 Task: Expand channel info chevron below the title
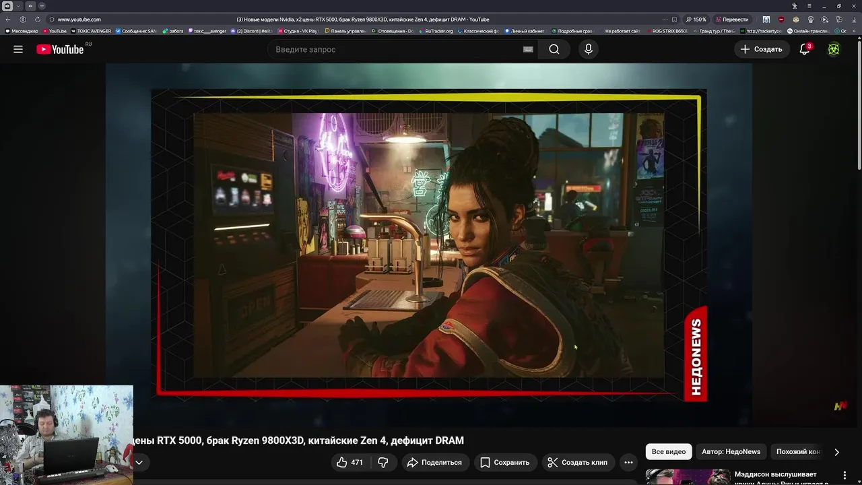(139, 462)
